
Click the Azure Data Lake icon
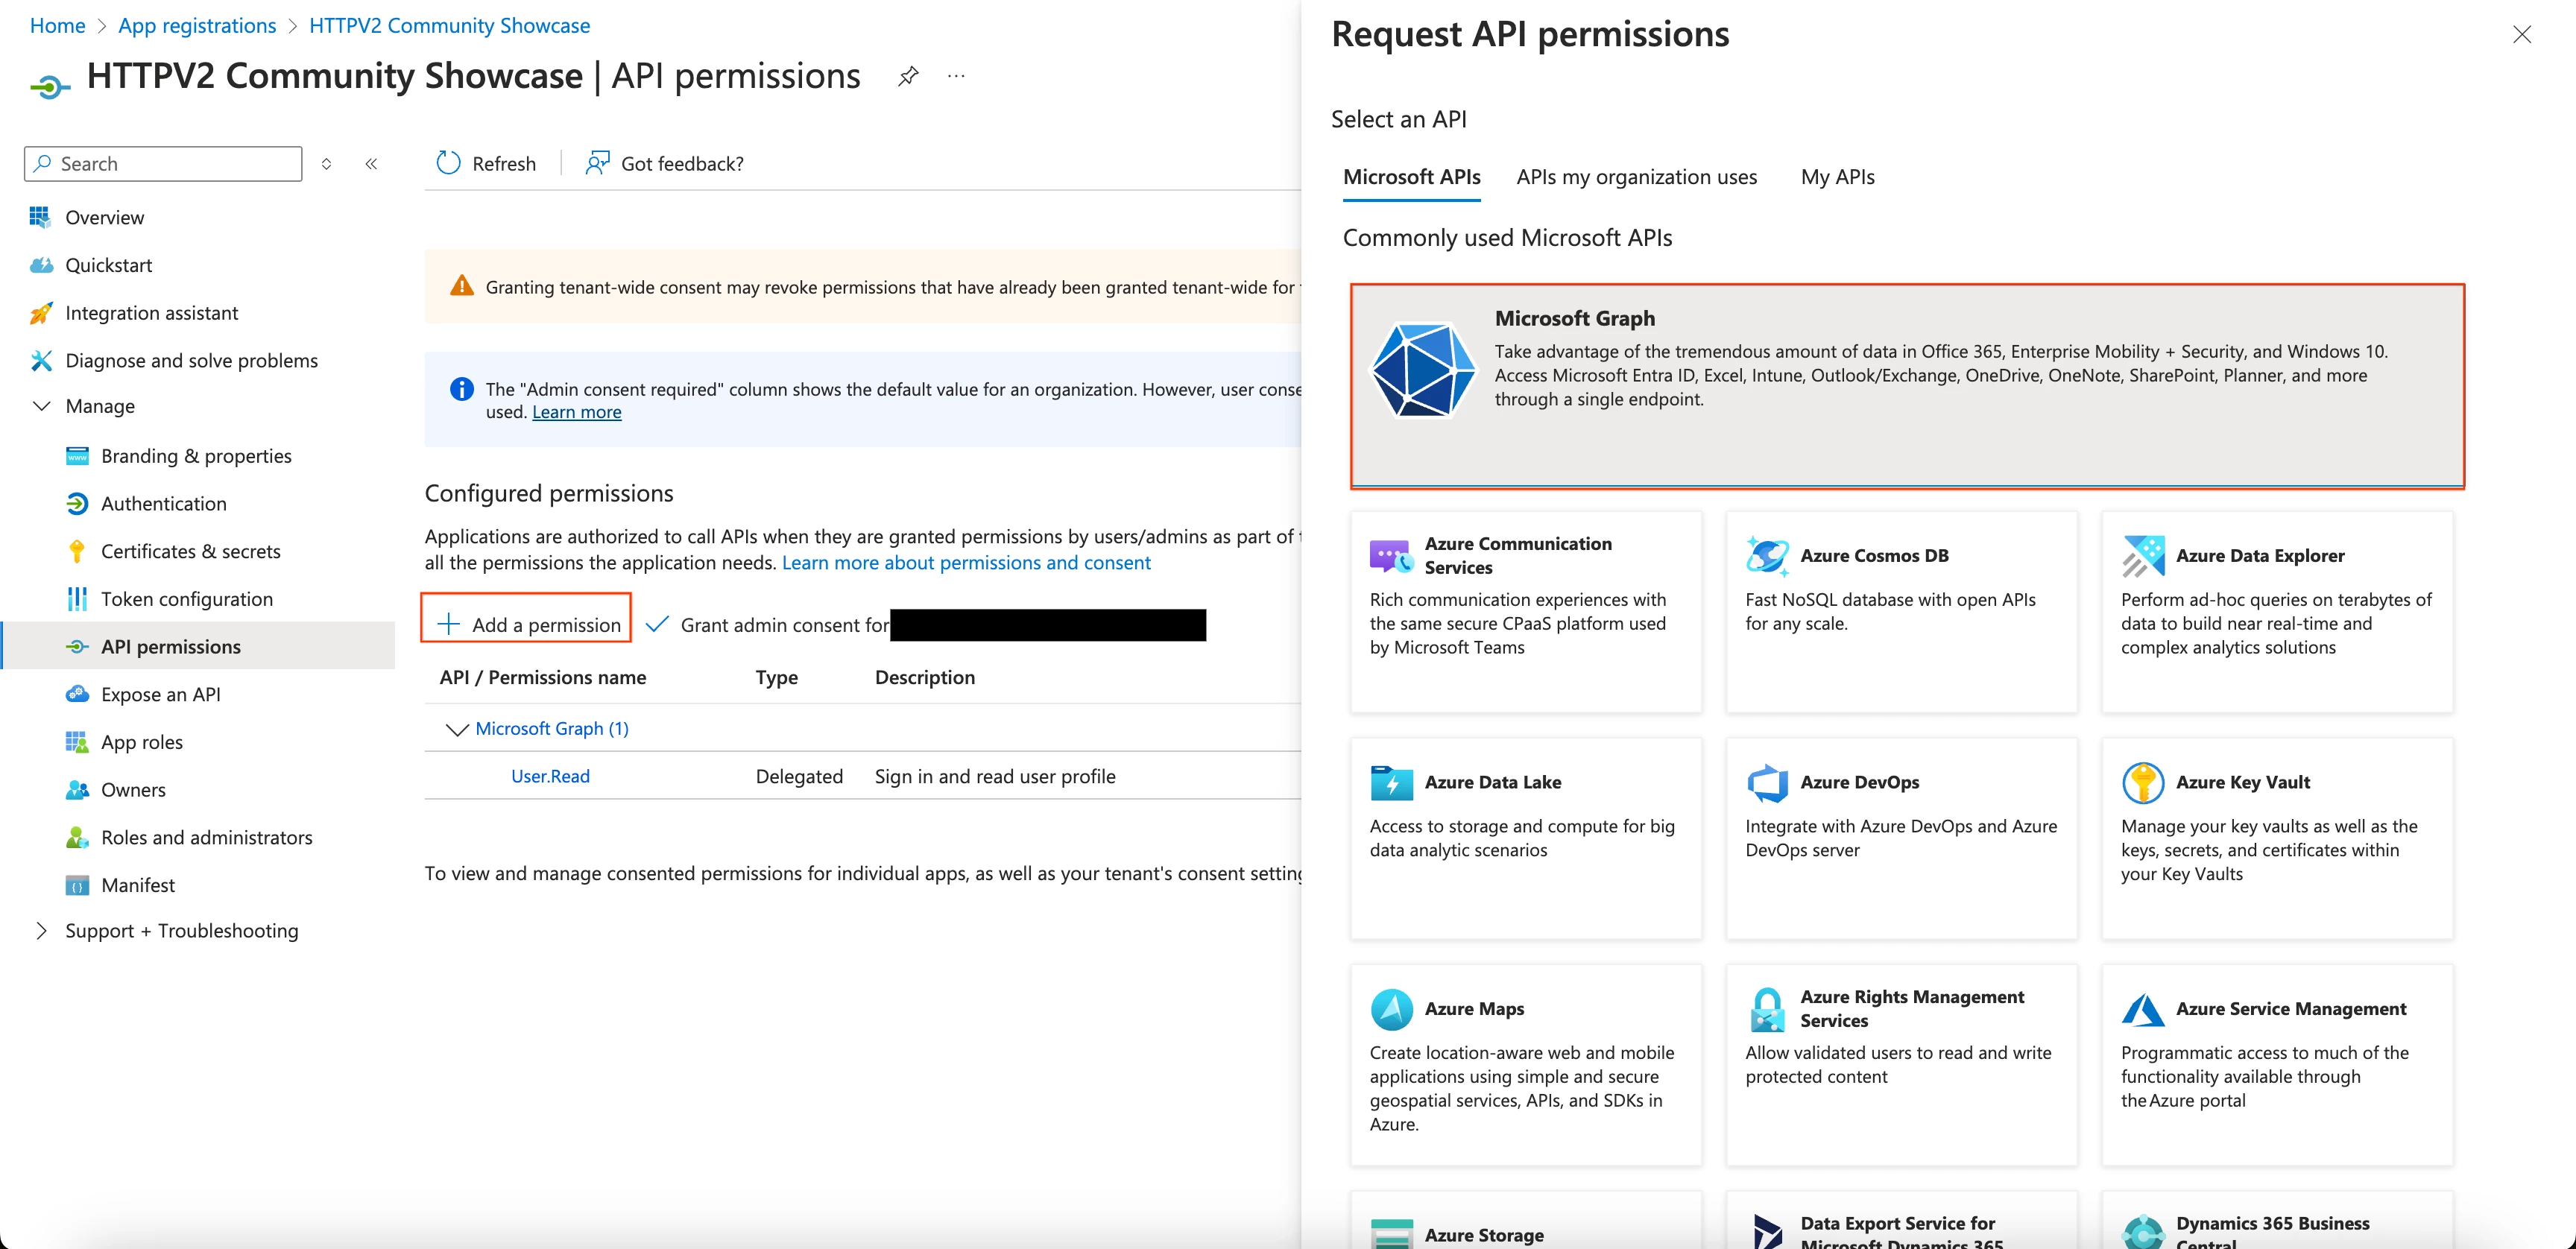1391,782
